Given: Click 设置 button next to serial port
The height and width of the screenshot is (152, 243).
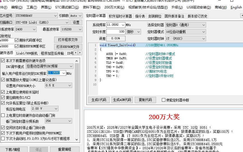Looking at the screenshot, I should 76,22.
